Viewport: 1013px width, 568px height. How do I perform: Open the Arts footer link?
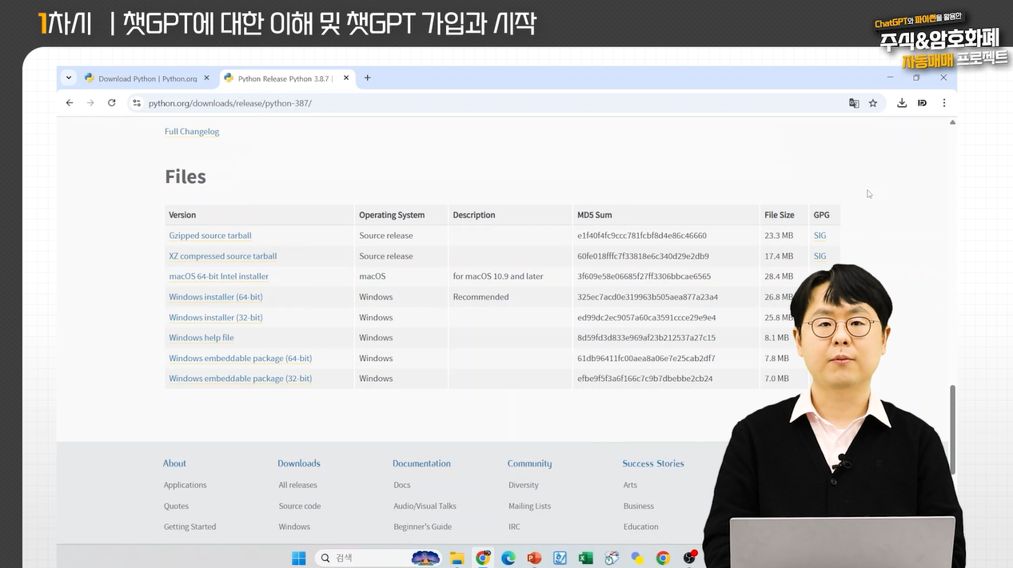click(630, 485)
